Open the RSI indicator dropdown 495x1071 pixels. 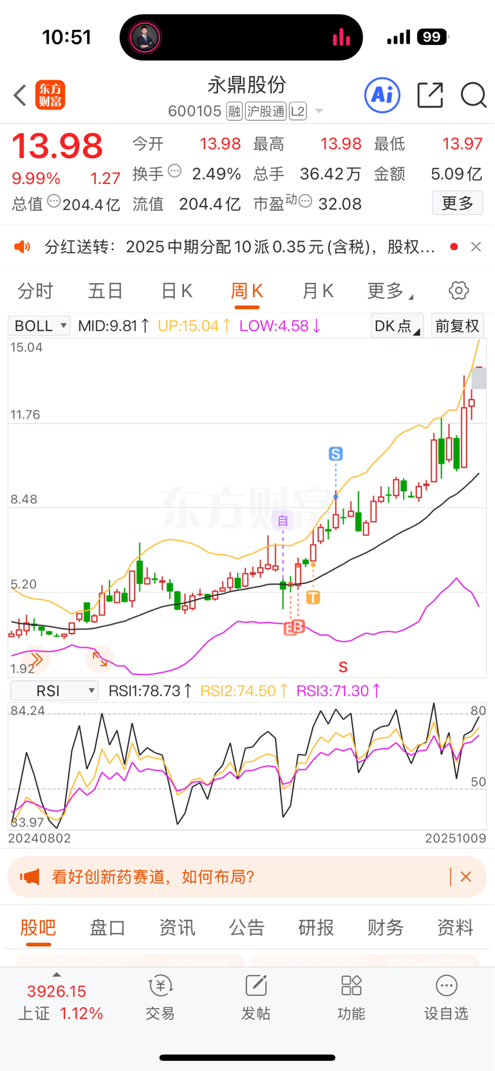55,691
